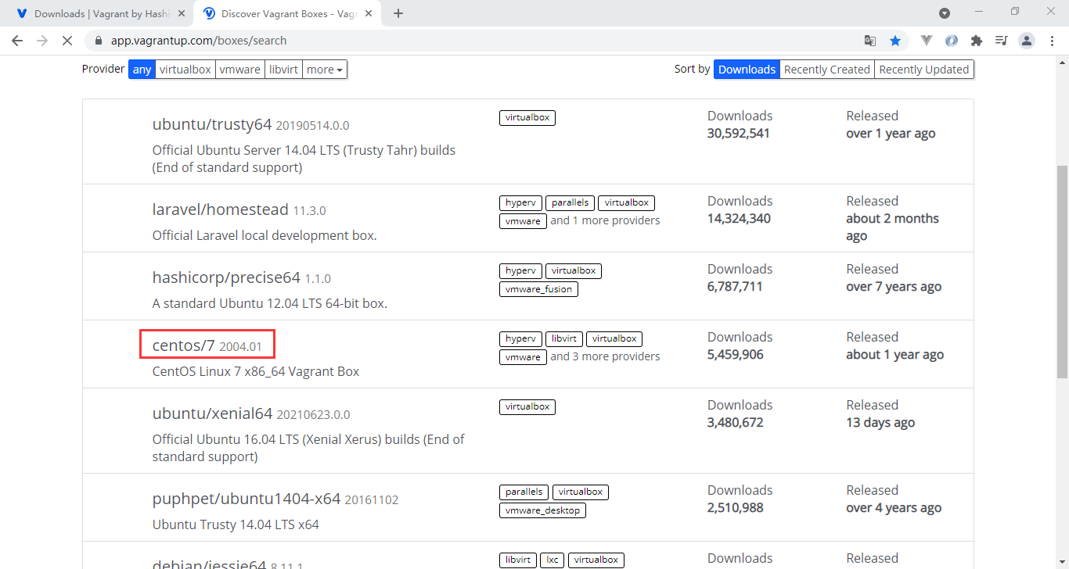The width and height of the screenshot is (1069, 569).
Task: Open the centos/7 box
Action: (183, 345)
